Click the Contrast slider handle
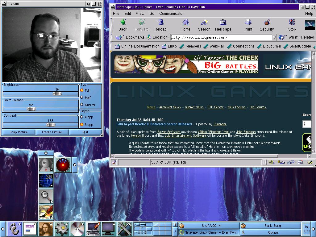The height and width of the screenshot is (237, 316). [51, 125]
